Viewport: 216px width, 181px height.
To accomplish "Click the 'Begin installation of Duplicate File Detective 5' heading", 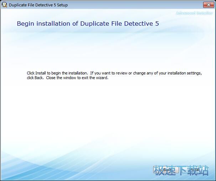I will click(x=88, y=24).
